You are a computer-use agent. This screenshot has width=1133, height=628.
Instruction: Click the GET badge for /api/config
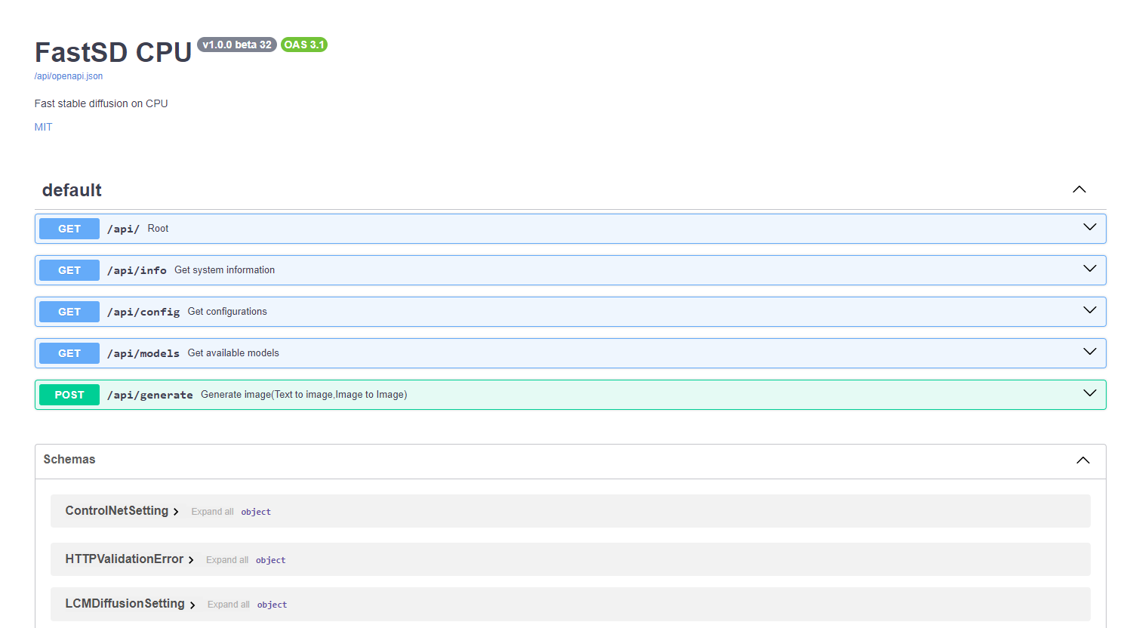pyautogui.click(x=69, y=311)
